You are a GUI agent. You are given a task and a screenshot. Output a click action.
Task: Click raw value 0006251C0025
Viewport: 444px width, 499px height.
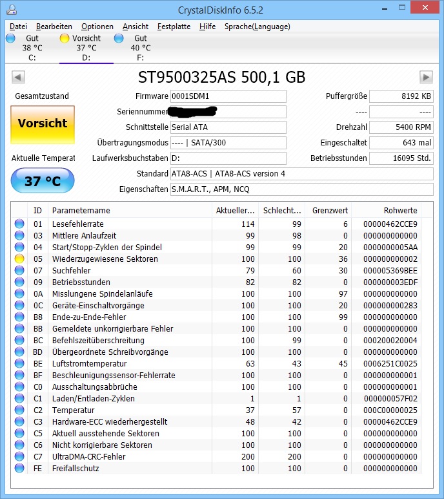tap(390, 363)
